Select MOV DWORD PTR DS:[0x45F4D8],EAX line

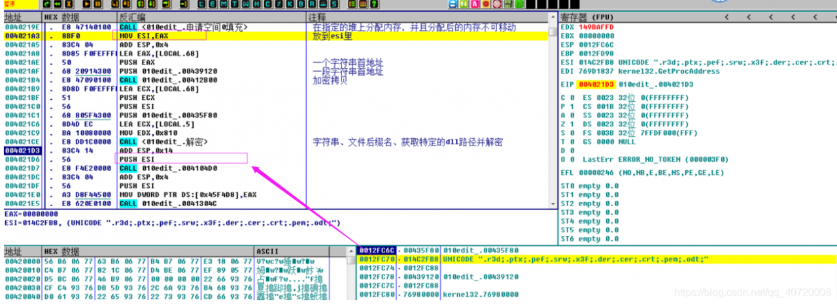[x=188, y=194]
